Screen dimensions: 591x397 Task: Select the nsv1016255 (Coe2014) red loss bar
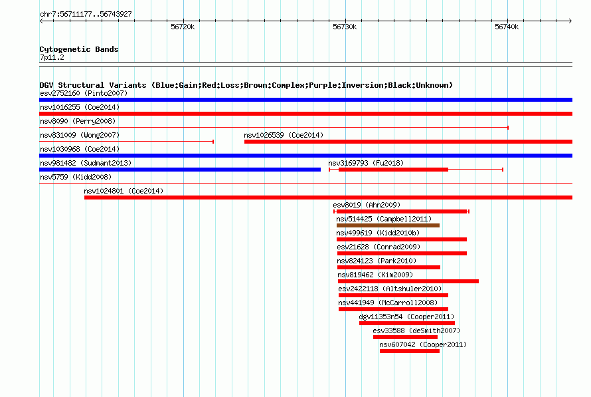305,114
